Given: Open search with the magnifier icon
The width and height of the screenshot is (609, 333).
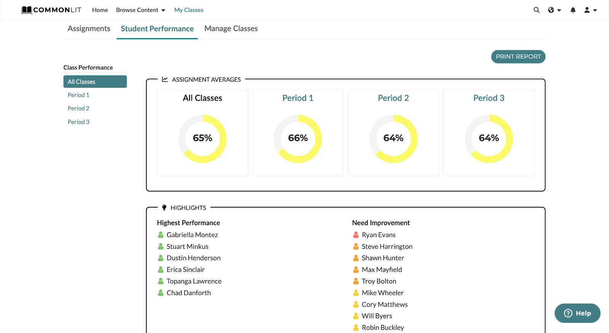Looking at the screenshot, I should coord(537,10).
